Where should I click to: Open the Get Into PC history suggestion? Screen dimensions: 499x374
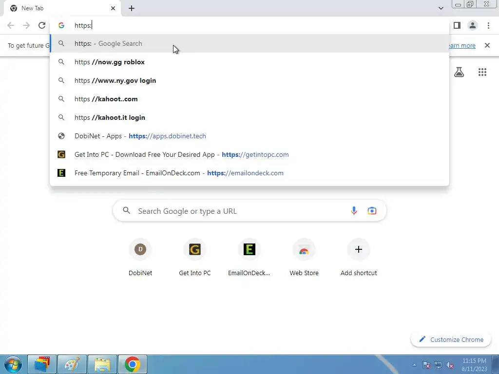coord(249,154)
